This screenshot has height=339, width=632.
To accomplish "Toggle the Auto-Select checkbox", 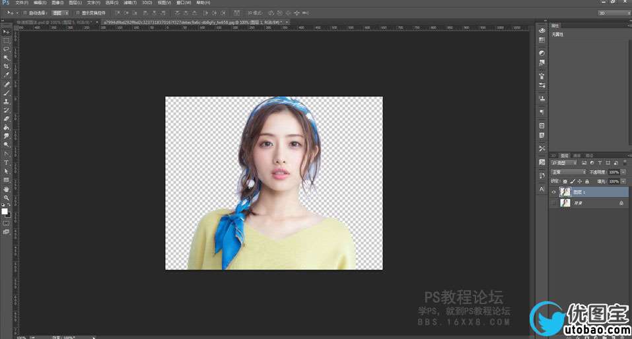I will pyautogui.click(x=25, y=13).
